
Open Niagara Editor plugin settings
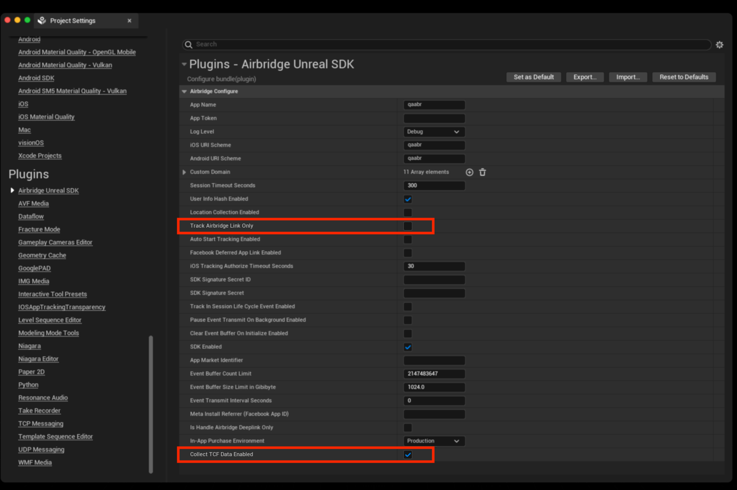(38, 359)
